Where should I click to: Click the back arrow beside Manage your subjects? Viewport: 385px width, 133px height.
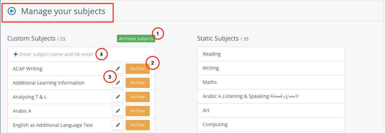tap(11, 11)
